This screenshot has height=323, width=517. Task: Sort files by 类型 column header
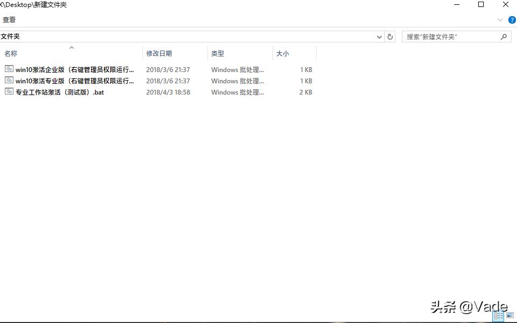[x=217, y=53]
